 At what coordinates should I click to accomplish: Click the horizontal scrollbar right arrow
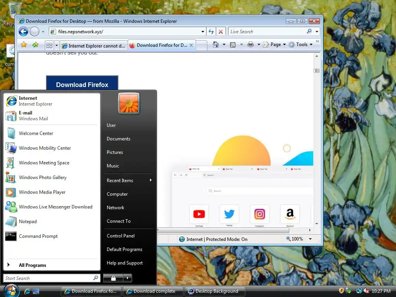(x=310, y=230)
